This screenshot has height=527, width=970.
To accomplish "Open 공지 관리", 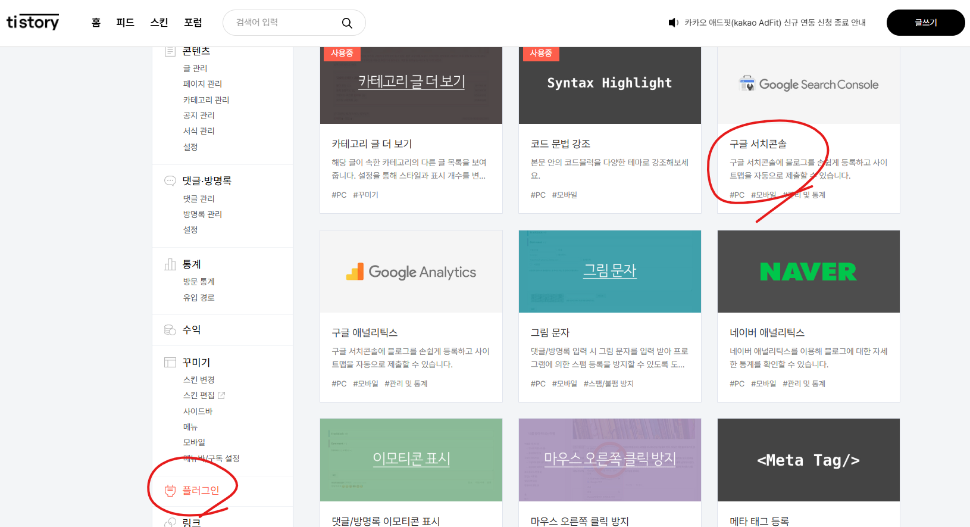I will (x=199, y=116).
